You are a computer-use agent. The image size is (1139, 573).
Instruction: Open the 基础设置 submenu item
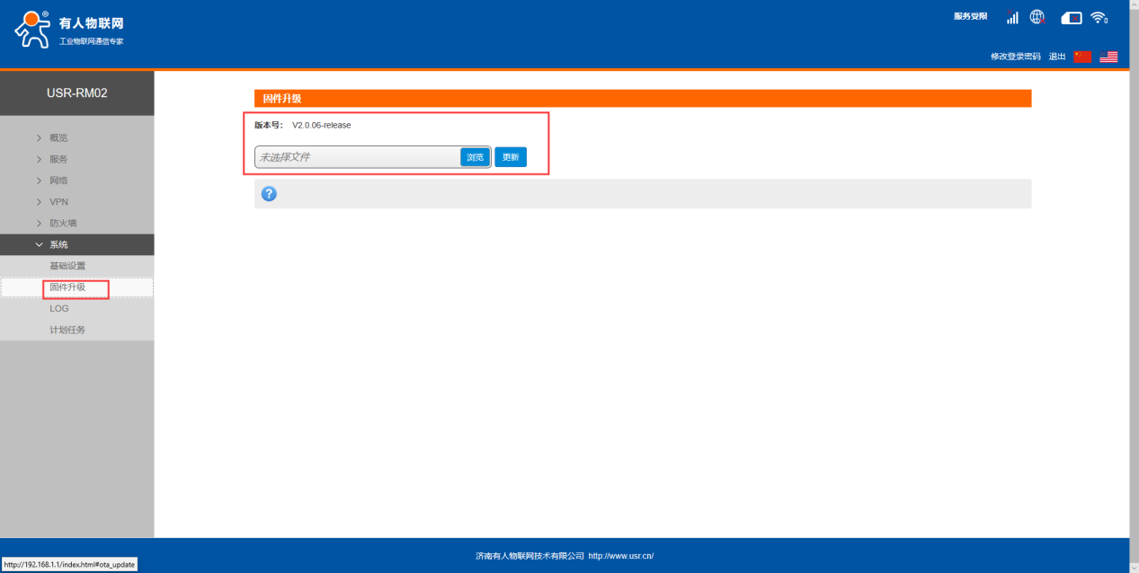67,266
